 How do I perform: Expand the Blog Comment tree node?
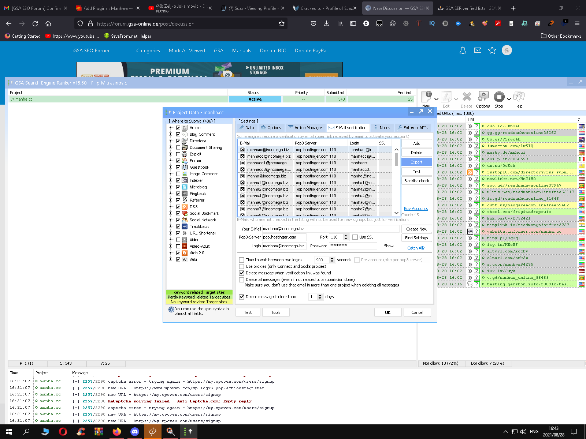(171, 134)
